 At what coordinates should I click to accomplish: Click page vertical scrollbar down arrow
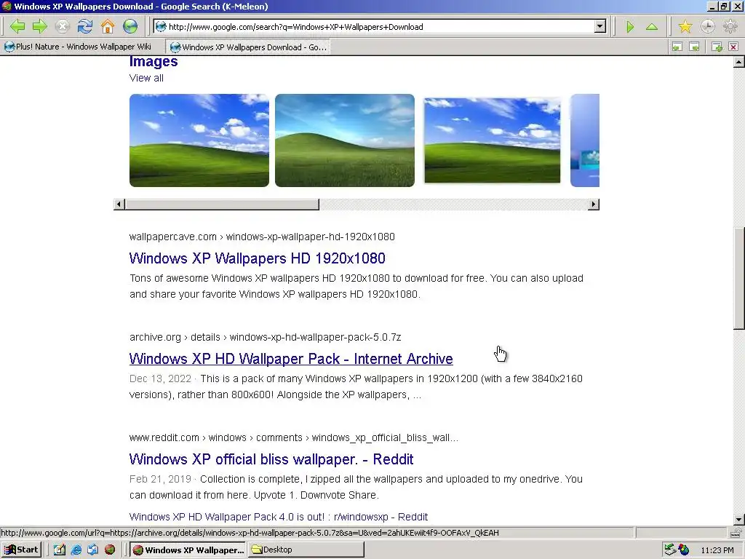[739, 520]
